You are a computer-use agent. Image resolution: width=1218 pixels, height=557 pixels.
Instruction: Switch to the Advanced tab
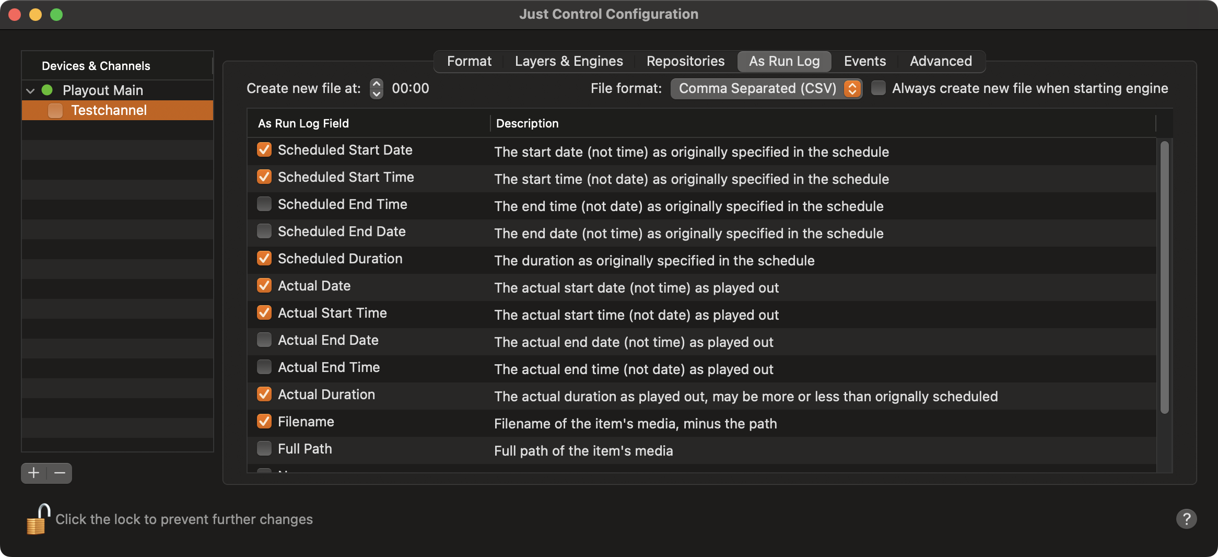941,61
